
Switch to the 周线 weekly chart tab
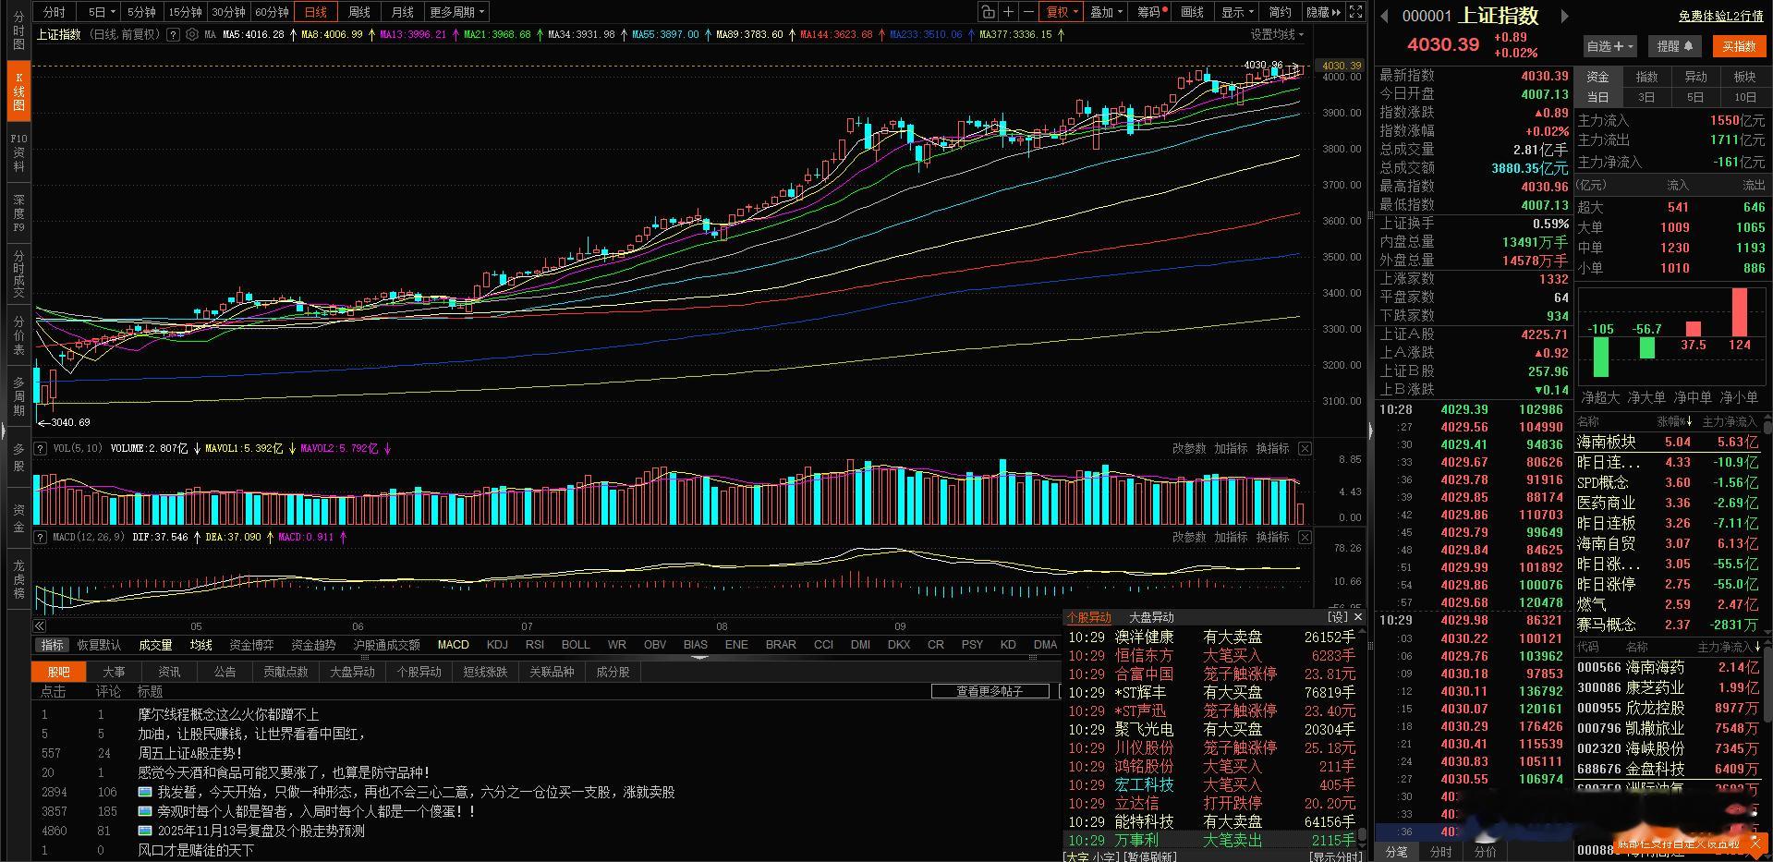(358, 12)
